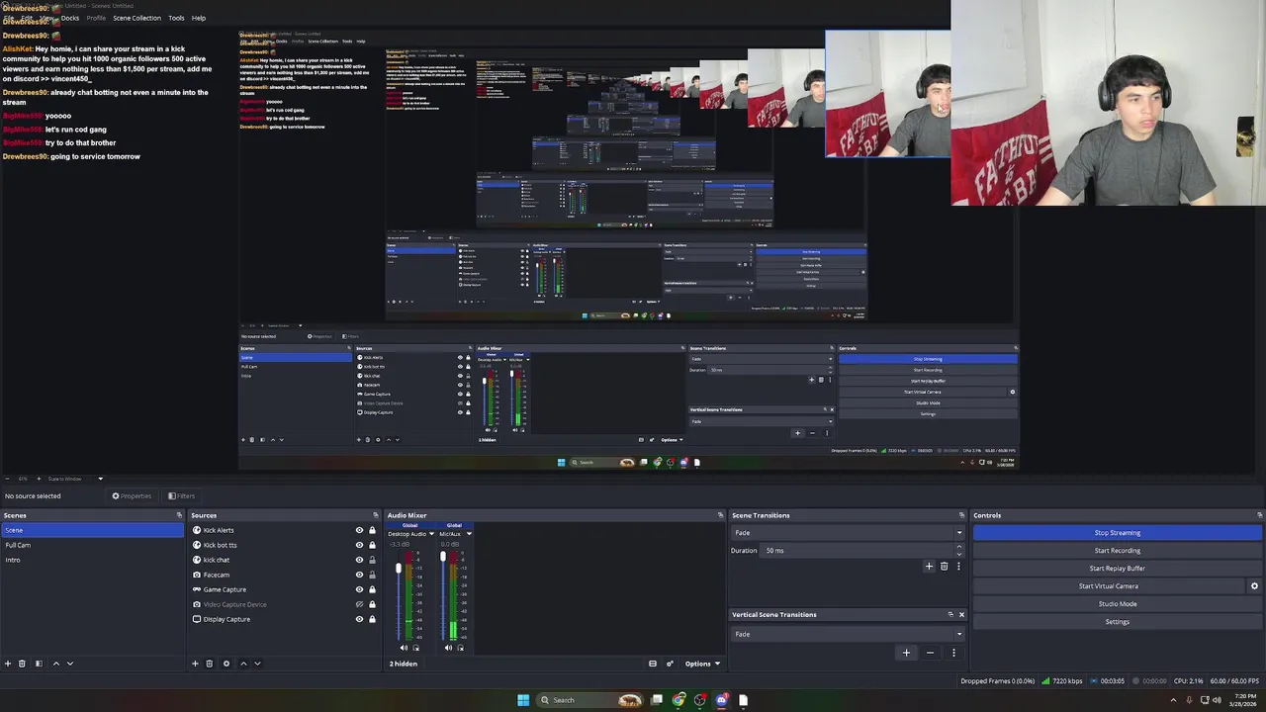Mute Mic/Aux speaker icon

pyautogui.click(x=448, y=648)
